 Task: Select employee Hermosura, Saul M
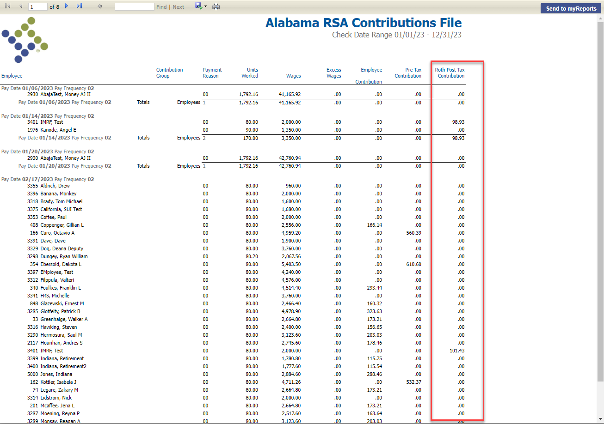pos(61,335)
